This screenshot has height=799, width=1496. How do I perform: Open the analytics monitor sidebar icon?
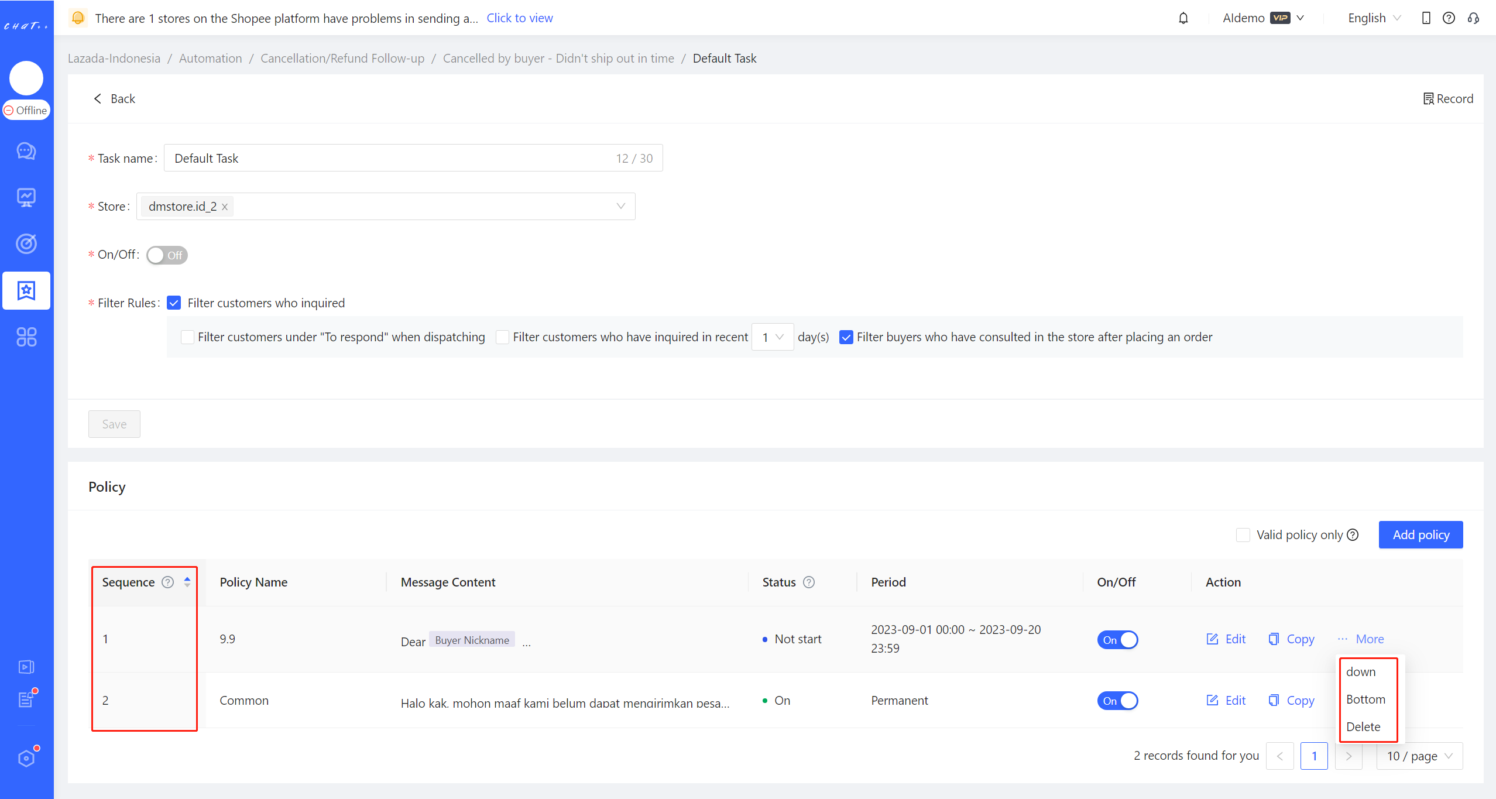coord(26,197)
